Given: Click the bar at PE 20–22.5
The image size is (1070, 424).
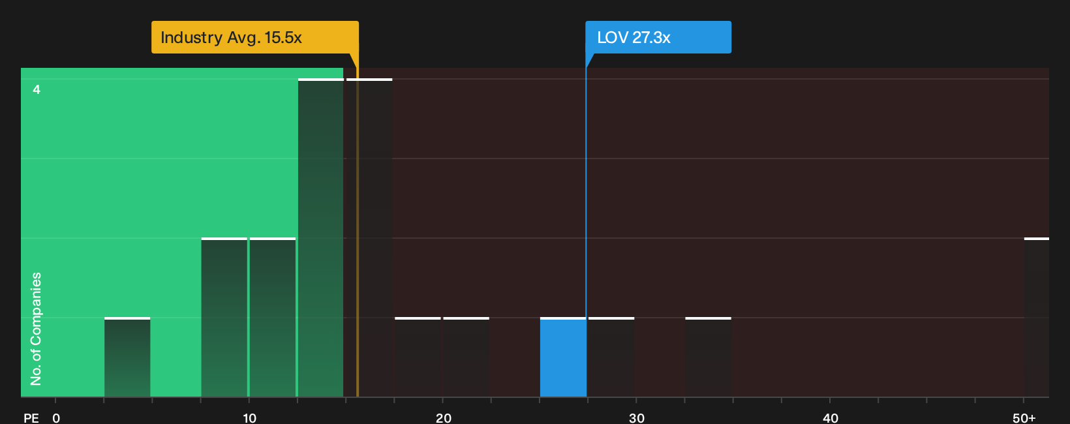Looking at the screenshot, I should pyautogui.click(x=466, y=357).
